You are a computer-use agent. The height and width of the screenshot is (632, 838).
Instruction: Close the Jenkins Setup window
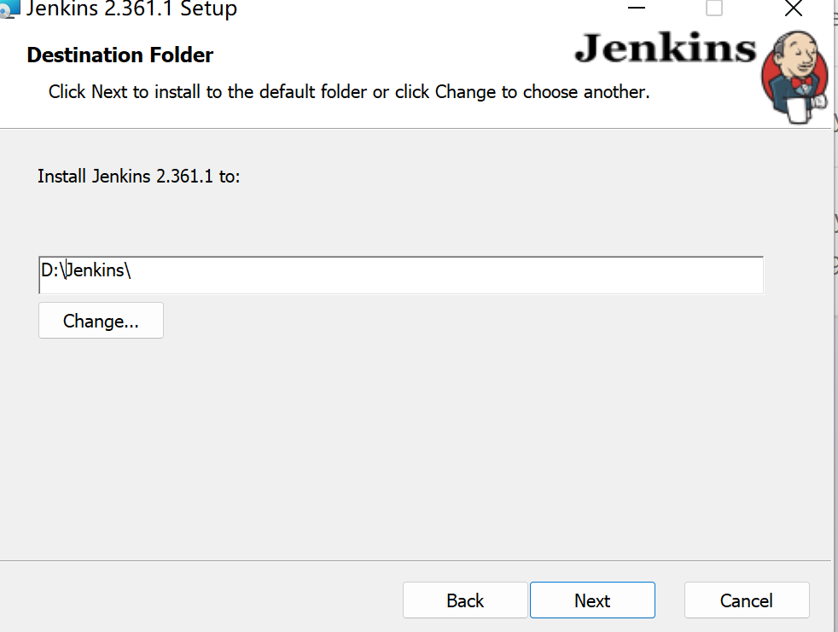point(793,8)
